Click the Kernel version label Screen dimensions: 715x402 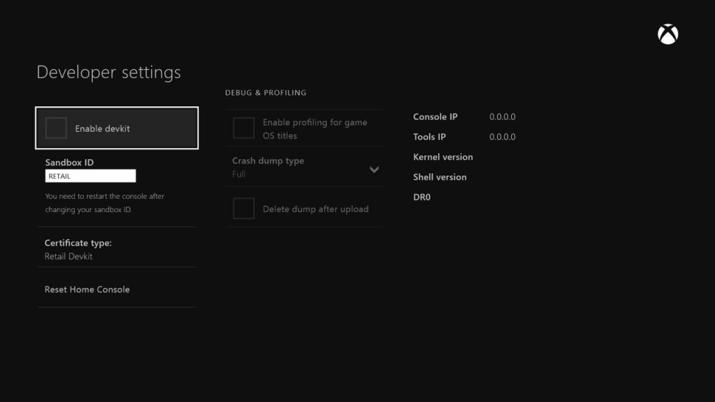[443, 157]
